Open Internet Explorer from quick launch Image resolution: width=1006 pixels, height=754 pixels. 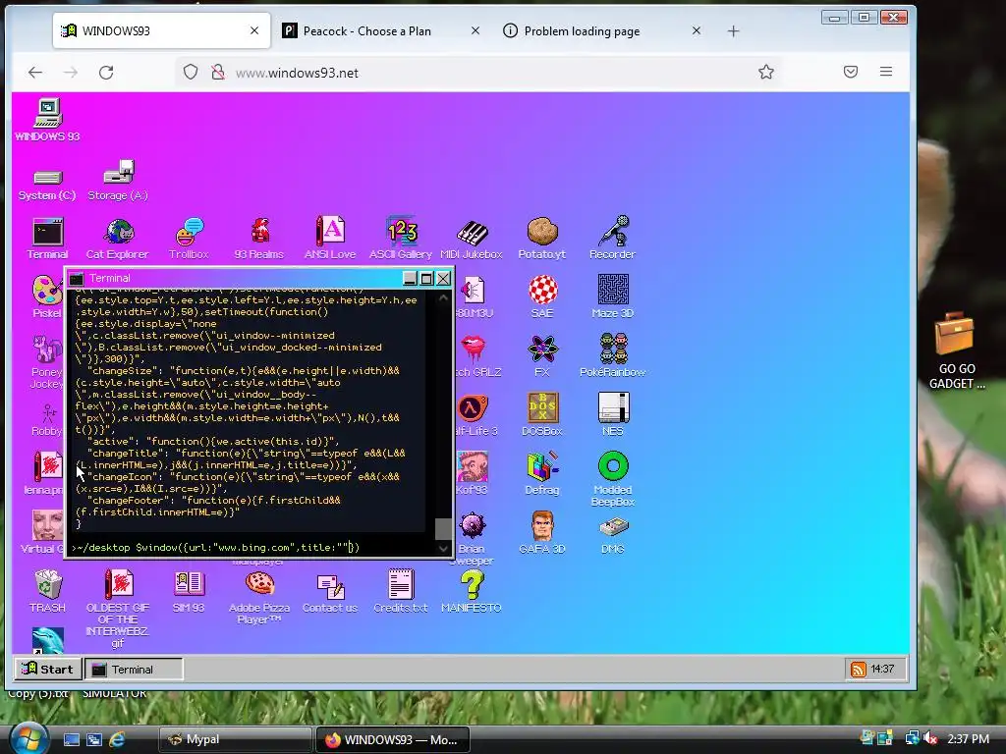coord(117,739)
